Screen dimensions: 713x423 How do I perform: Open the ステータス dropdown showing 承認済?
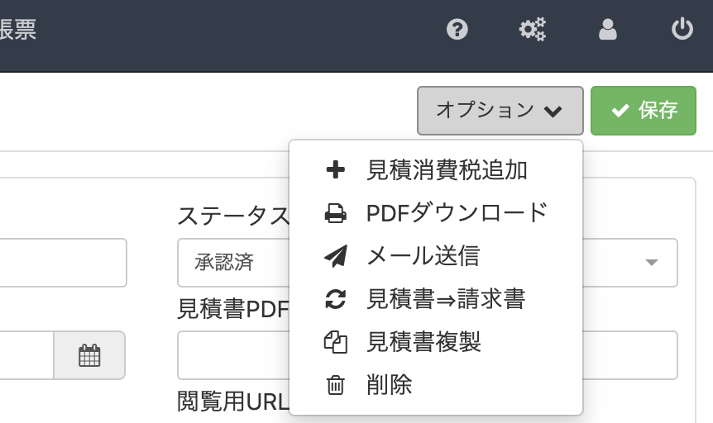point(232,263)
